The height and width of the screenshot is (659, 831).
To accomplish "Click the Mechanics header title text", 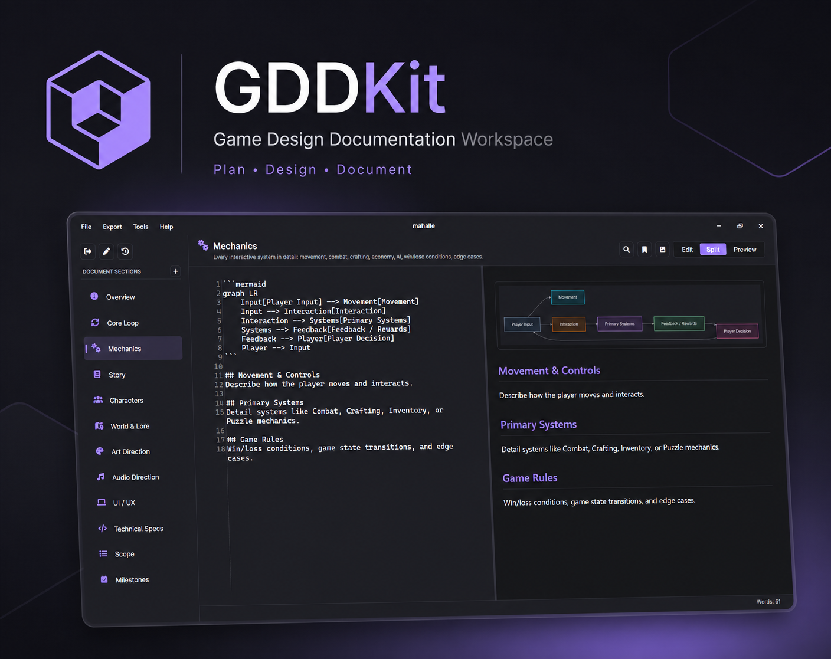I will (235, 246).
